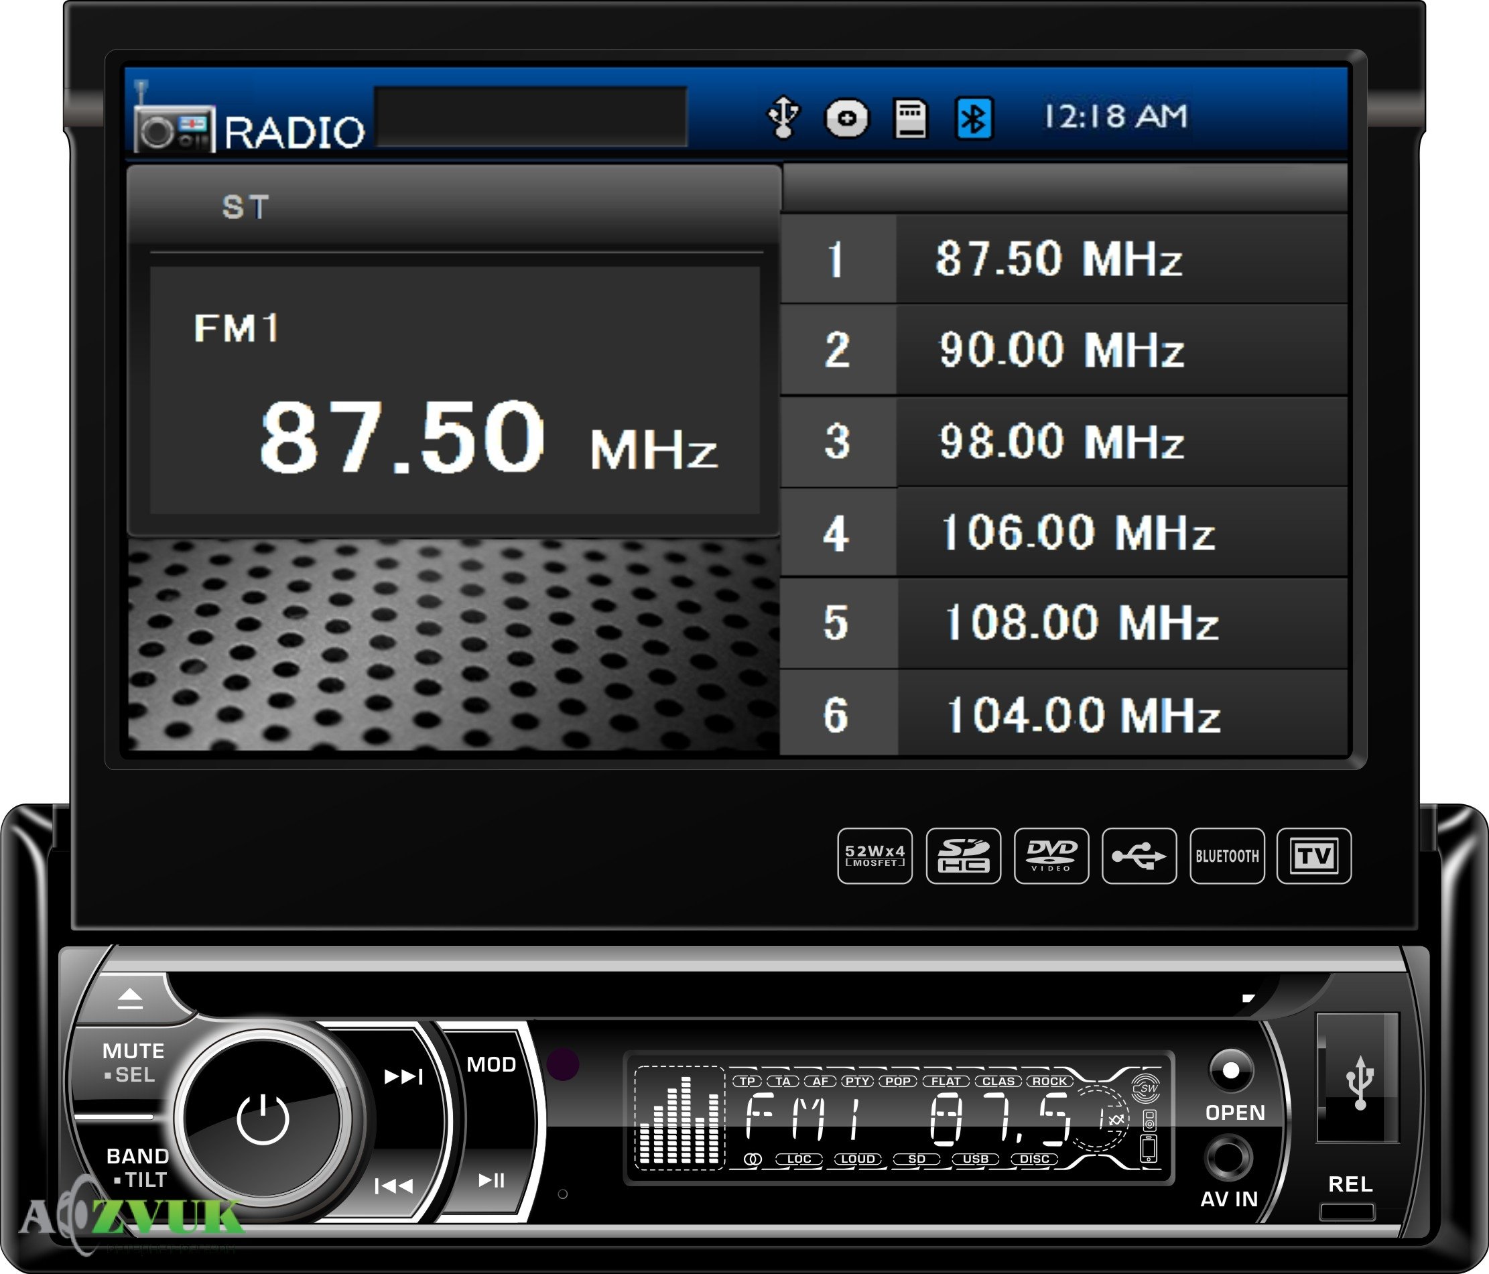1489x1274 pixels.
Task: Click the equalizer bars on the LCD
Action: tap(679, 1119)
